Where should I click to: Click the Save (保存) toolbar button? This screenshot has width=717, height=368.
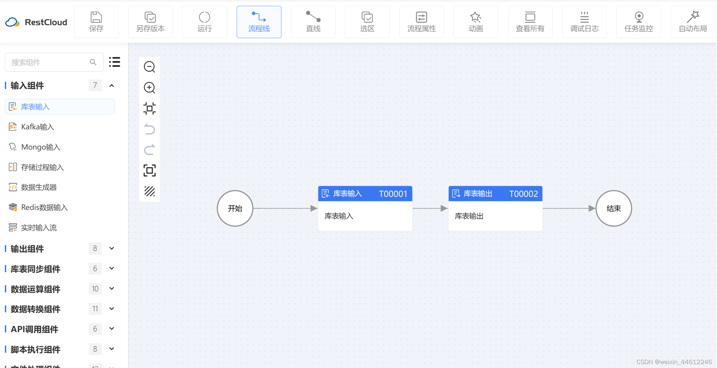point(96,22)
